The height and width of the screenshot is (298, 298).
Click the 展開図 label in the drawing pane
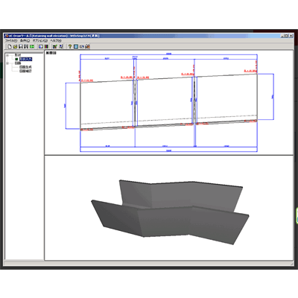click(51, 53)
